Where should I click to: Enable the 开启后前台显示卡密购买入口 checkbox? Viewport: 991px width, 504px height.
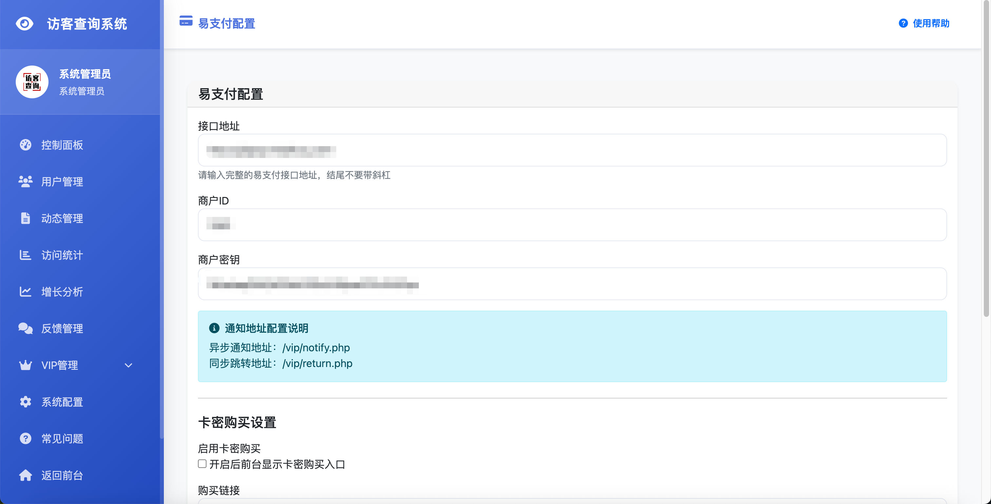(202, 464)
